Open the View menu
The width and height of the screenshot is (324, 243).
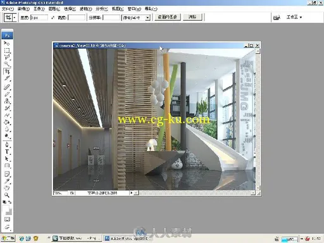click(118, 9)
